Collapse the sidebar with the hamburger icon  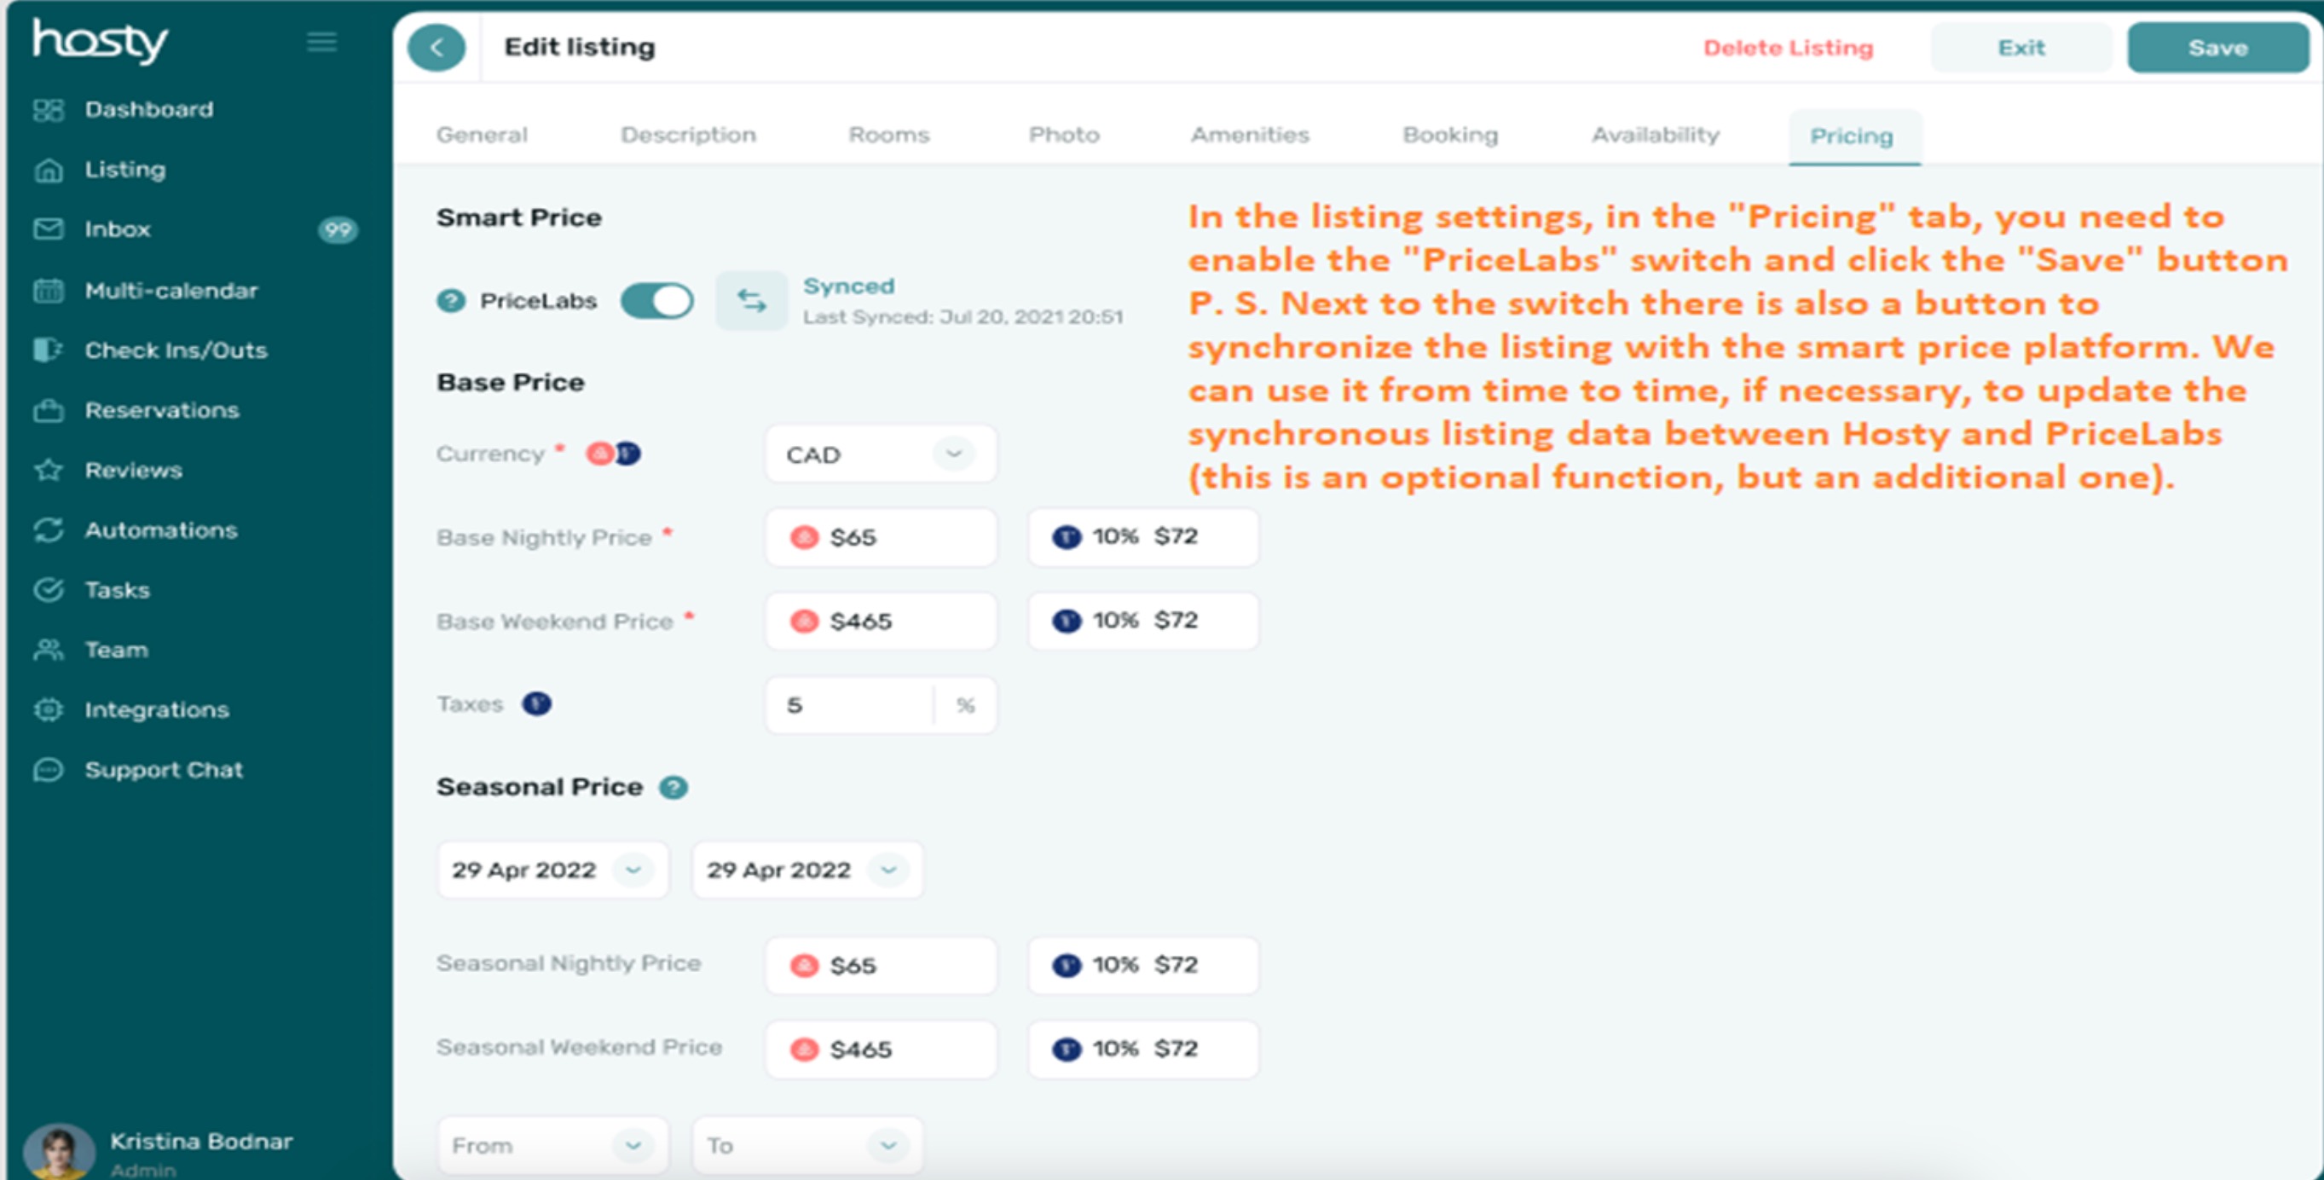click(x=322, y=43)
